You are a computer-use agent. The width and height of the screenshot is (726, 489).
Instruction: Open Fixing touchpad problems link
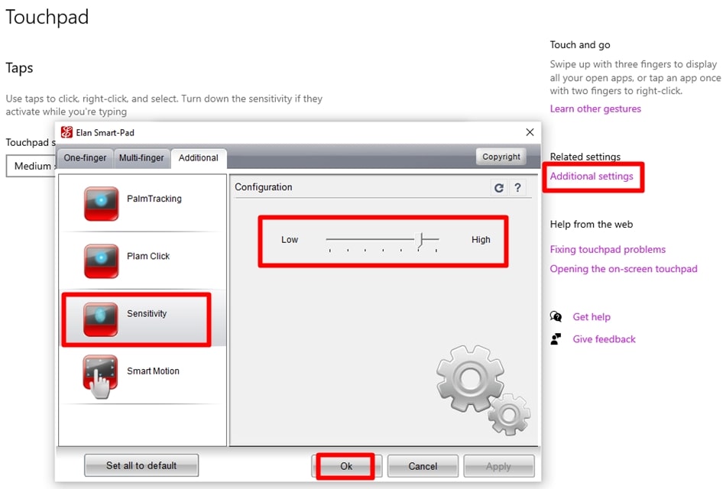608,250
